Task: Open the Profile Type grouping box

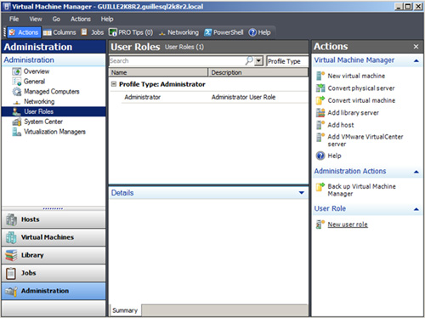Action: tap(287, 61)
